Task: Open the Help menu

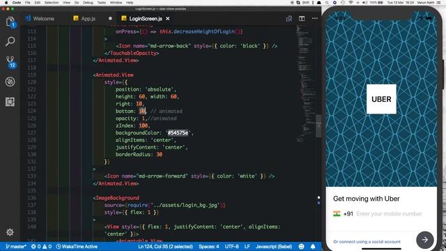Action: point(130,2)
